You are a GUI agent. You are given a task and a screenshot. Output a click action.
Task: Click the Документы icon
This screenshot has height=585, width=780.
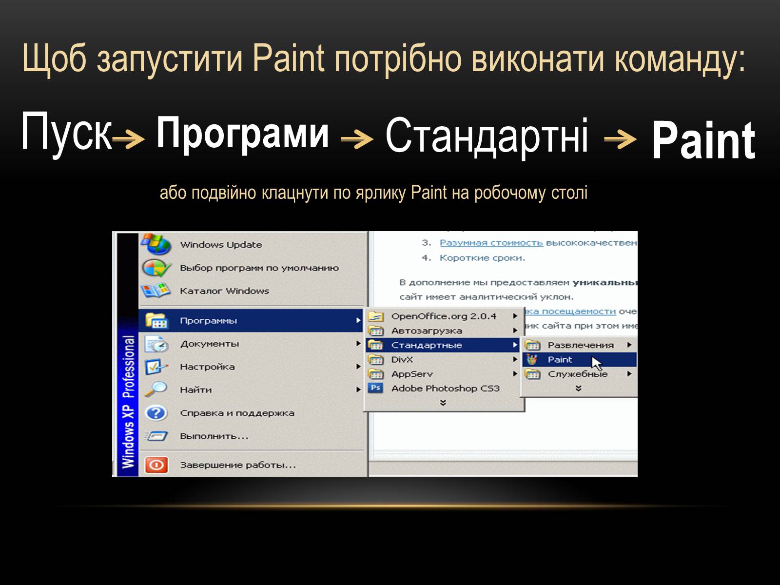tap(156, 344)
